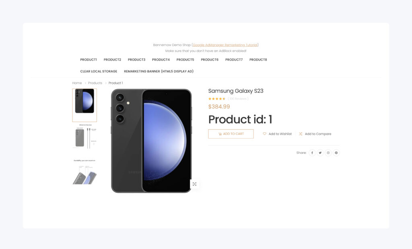The height and width of the screenshot is (249, 412).
Task: Add to Cart button
Action: pyautogui.click(x=231, y=134)
